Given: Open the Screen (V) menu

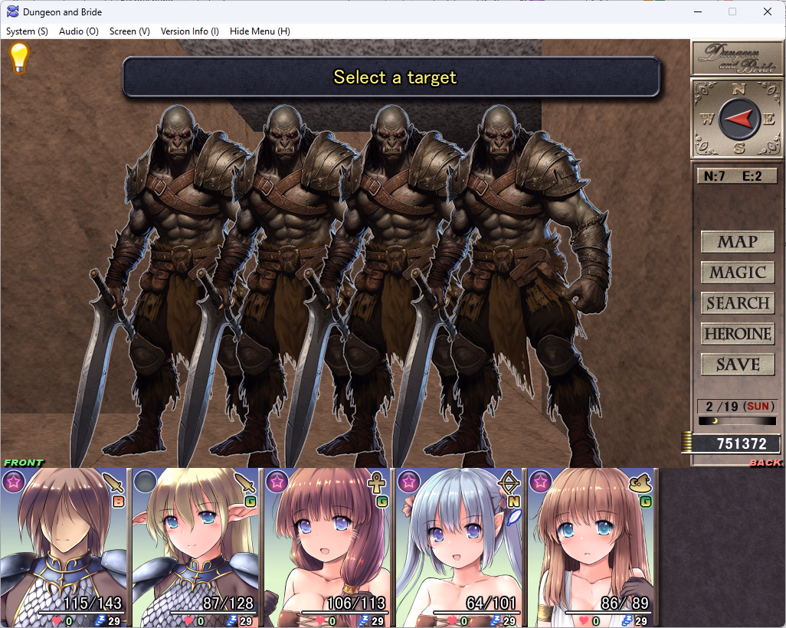Looking at the screenshot, I should 129,31.
